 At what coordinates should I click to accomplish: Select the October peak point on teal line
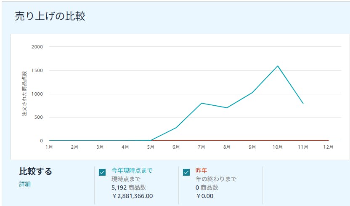(278, 66)
